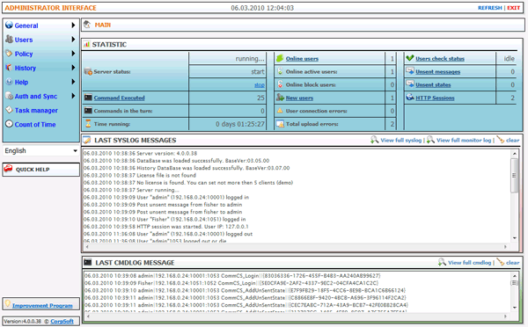Screen dimensions: 528x327
Task: Open the Users menu item
Action: pyautogui.click(x=24, y=40)
